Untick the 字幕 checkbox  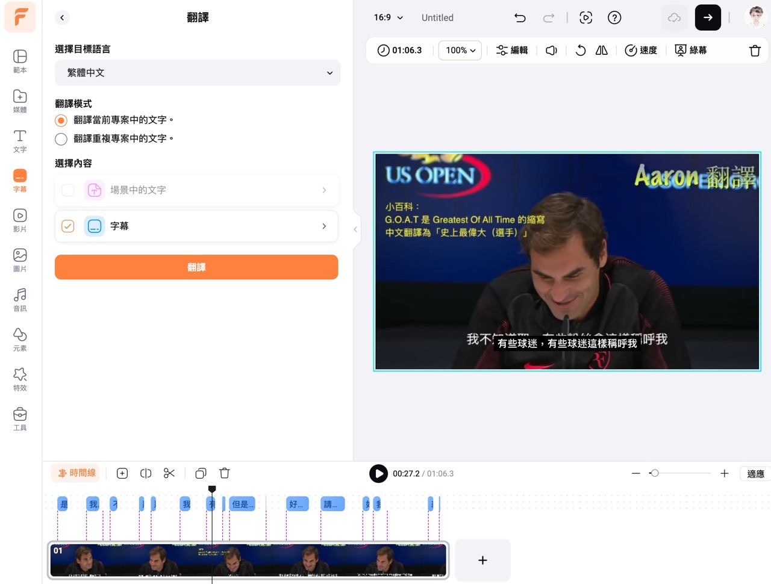[68, 226]
